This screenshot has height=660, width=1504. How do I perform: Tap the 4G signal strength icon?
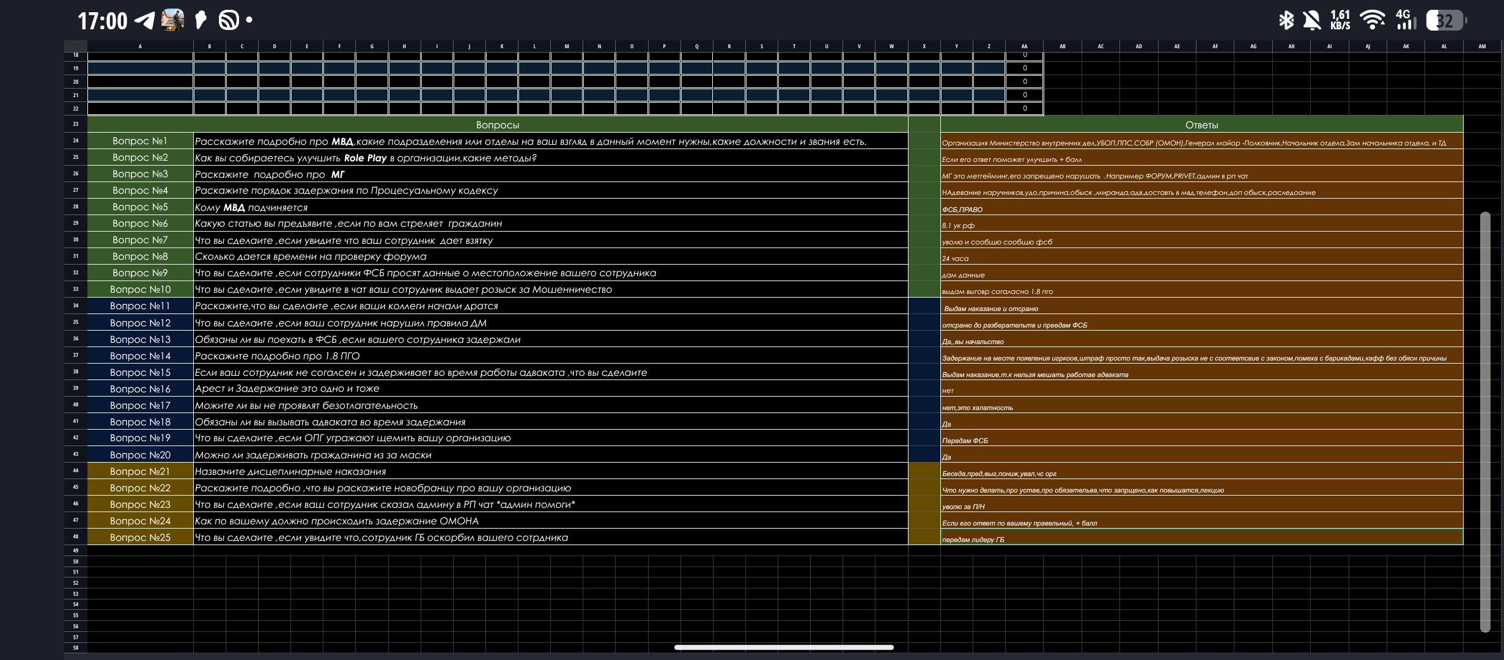click(1406, 21)
